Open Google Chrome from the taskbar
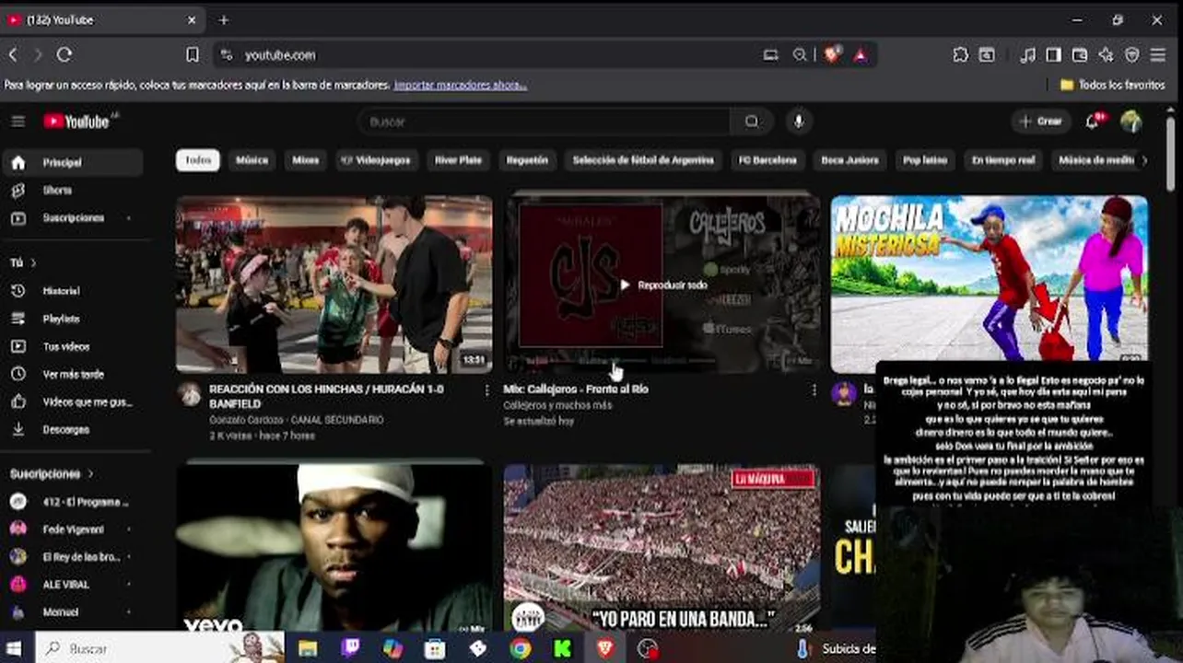The width and height of the screenshot is (1183, 663). [x=520, y=648]
